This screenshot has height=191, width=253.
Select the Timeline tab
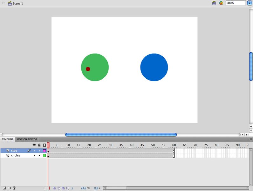pos(8,139)
